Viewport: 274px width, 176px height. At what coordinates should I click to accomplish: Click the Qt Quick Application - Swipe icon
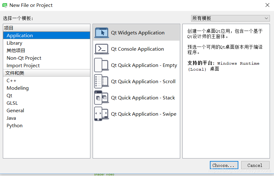click(102, 114)
